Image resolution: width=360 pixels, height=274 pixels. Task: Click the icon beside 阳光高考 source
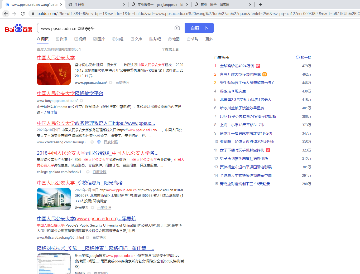pos(93,208)
